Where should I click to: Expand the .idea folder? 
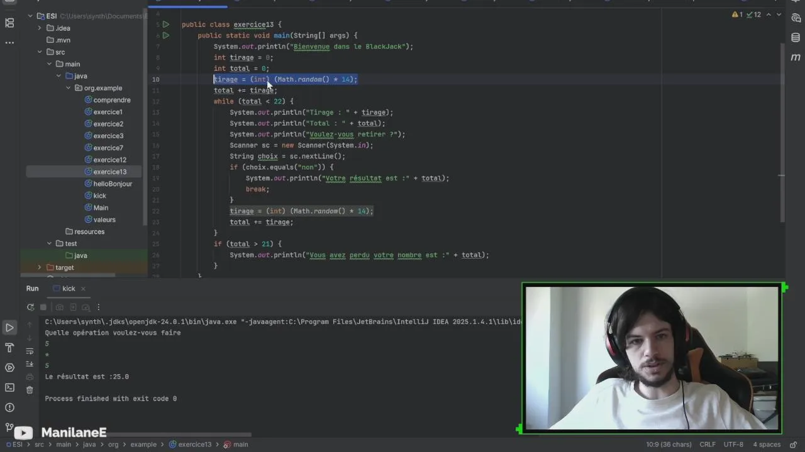point(40,28)
